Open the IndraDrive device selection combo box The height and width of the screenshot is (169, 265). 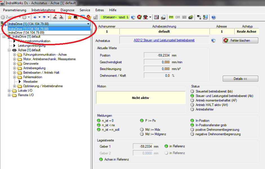[49, 24]
